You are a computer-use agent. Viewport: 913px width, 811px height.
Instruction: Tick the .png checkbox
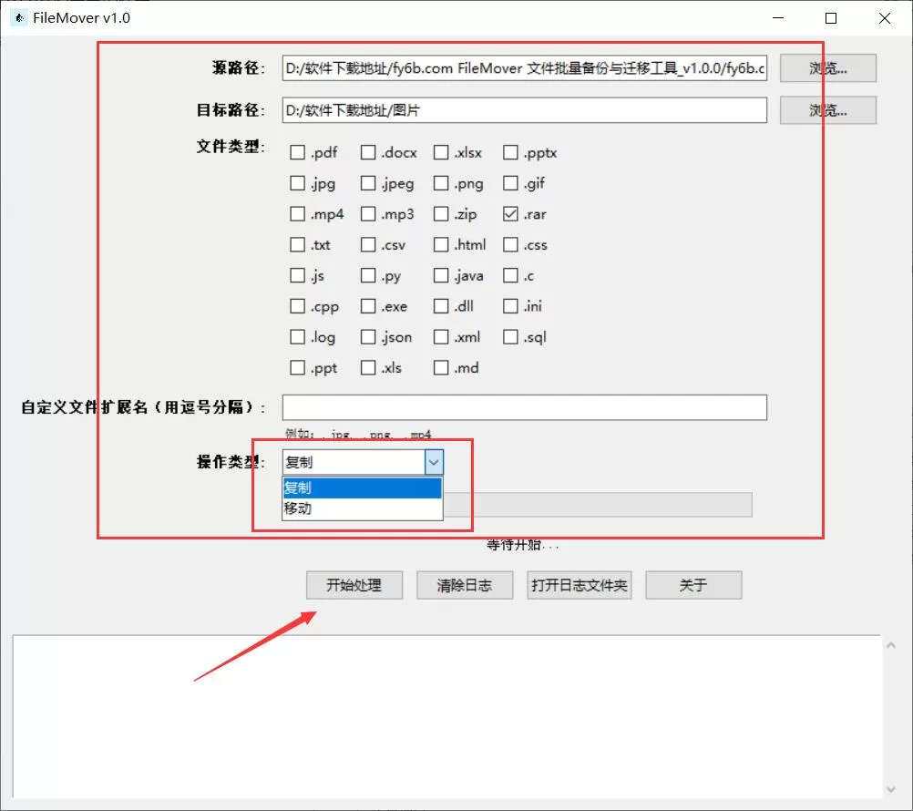pos(441,183)
